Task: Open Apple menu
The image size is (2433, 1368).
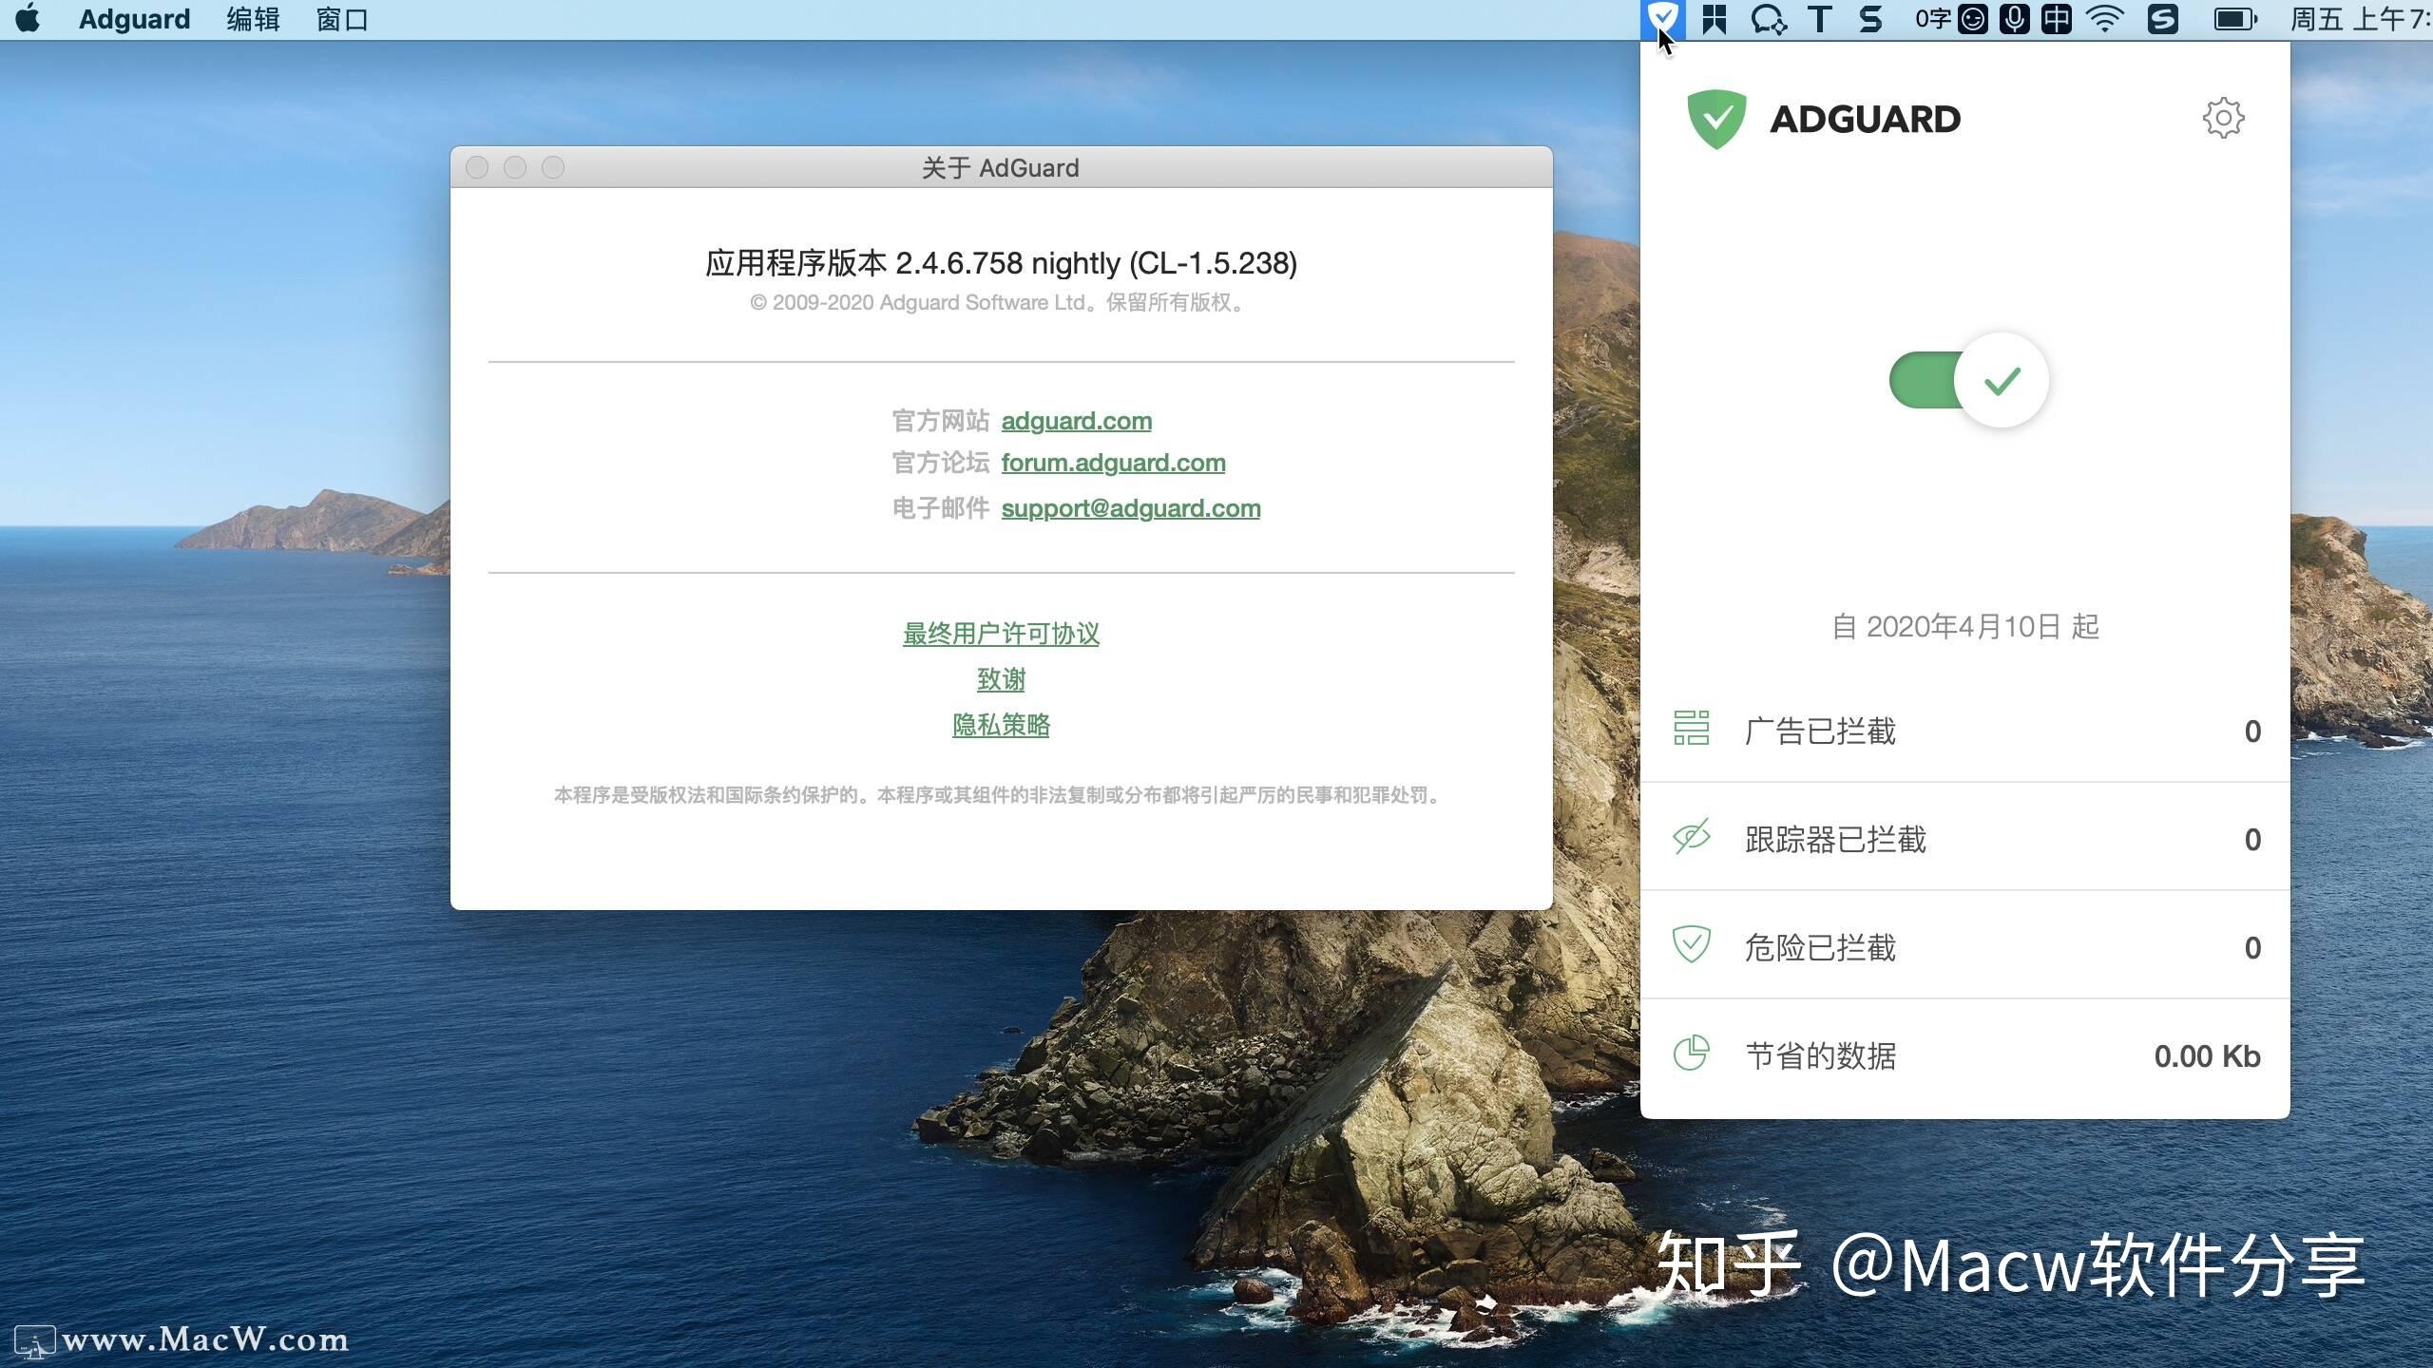Action: [29, 19]
